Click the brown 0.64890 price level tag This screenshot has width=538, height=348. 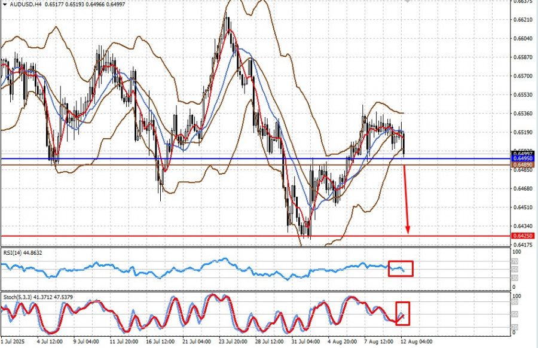pyautogui.click(x=522, y=165)
